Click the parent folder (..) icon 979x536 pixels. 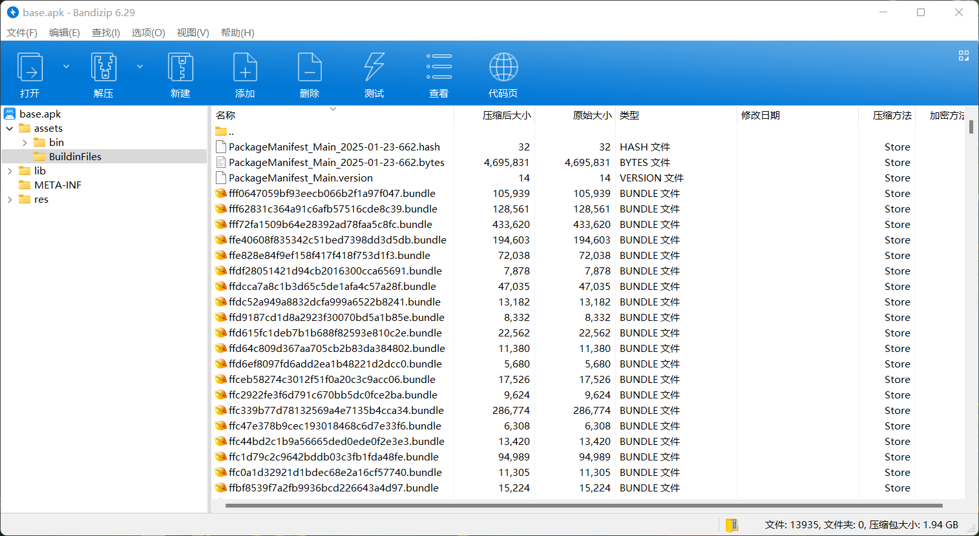click(x=221, y=131)
